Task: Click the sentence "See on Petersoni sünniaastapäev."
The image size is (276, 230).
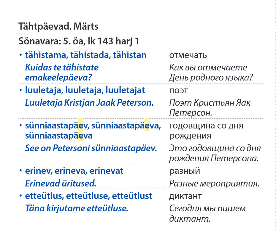Action: tap(91, 148)
